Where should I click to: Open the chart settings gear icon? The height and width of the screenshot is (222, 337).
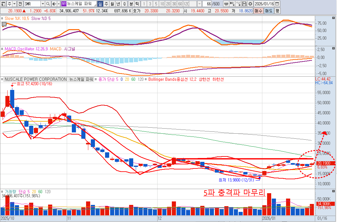click(250, 4)
